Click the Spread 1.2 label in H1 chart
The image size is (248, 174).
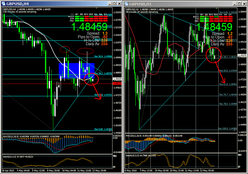pos(222,34)
